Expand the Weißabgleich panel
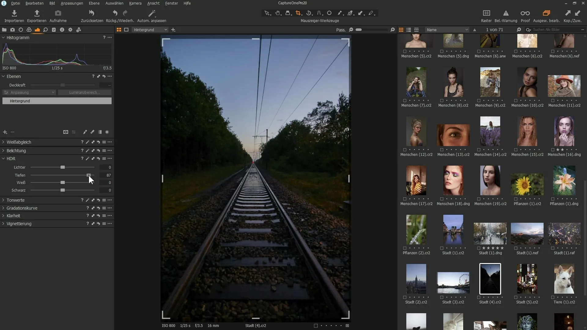The height and width of the screenshot is (330, 587). 3,142
